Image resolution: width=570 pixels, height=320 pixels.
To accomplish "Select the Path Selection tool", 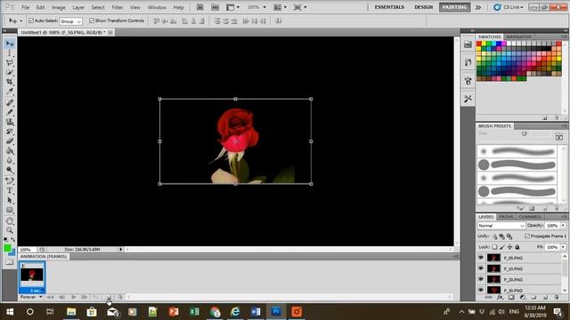I will tap(10, 200).
